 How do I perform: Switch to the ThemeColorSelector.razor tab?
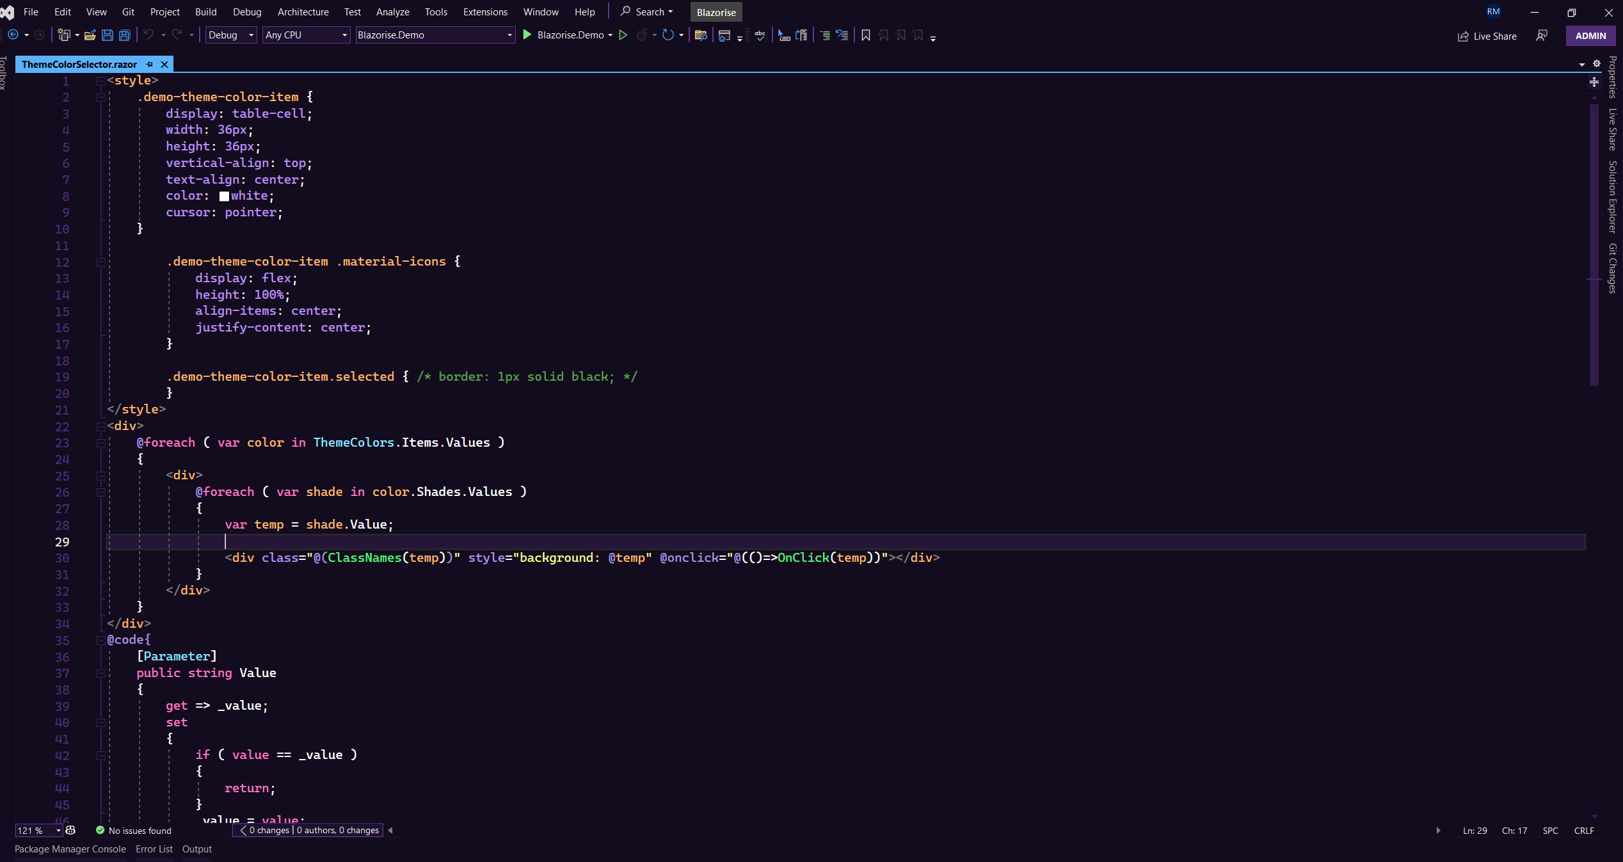tap(79, 64)
